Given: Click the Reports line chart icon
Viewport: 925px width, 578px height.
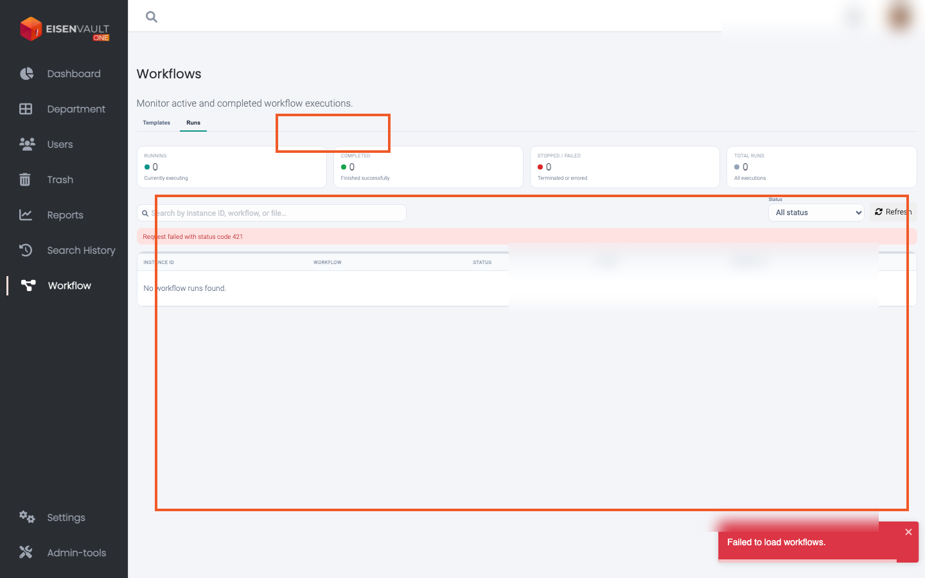Looking at the screenshot, I should pyautogui.click(x=26, y=215).
